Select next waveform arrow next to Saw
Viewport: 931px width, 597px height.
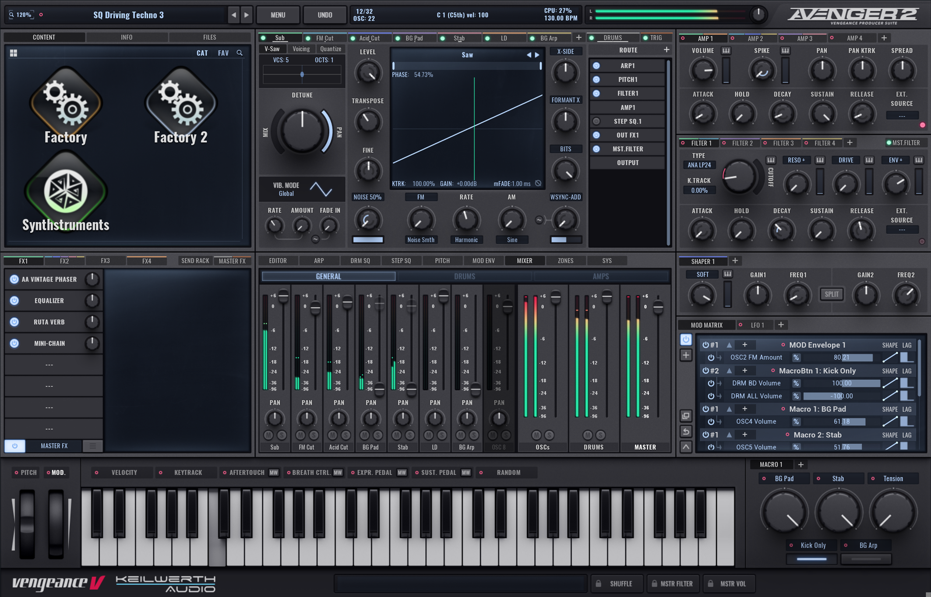[537, 55]
